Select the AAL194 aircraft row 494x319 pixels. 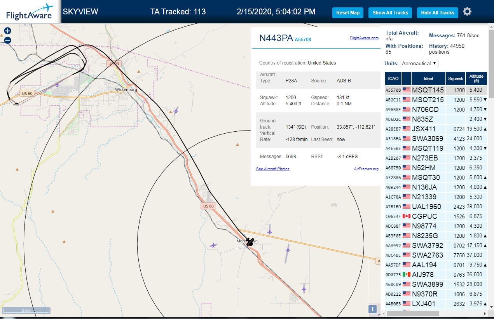click(x=435, y=265)
